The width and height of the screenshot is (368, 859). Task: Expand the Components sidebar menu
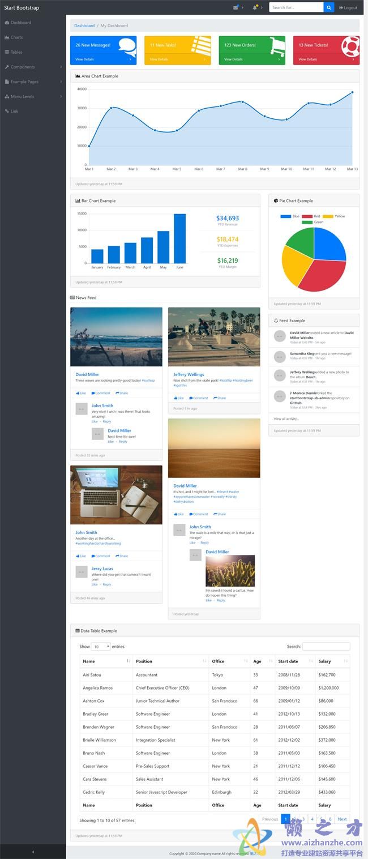33,67
